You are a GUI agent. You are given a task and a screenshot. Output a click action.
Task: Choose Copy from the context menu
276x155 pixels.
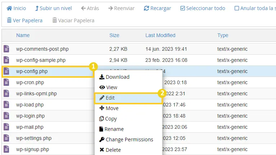point(128,119)
